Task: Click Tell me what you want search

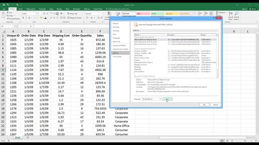Action: [x=118, y=9]
